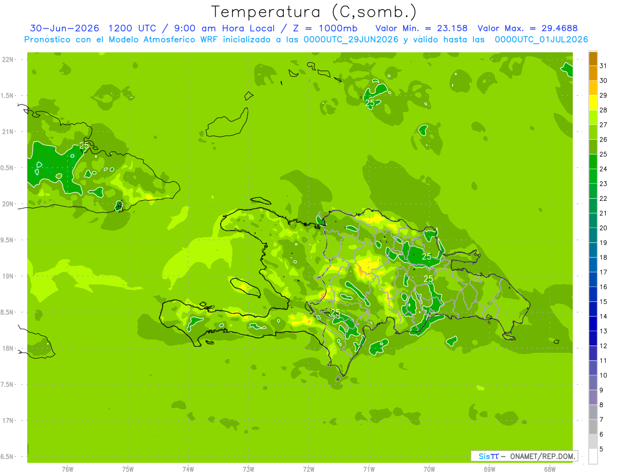Image resolution: width=617 pixels, height=476 pixels.
Task: Click the legend value "27"
Action: (603, 125)
